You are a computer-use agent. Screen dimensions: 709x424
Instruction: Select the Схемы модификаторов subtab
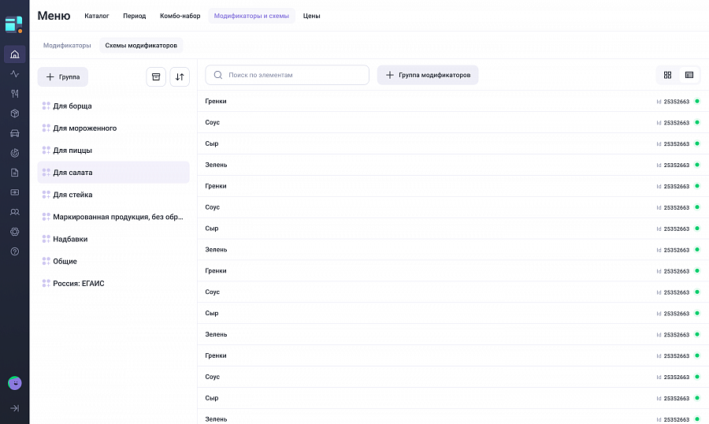(141, 45)
